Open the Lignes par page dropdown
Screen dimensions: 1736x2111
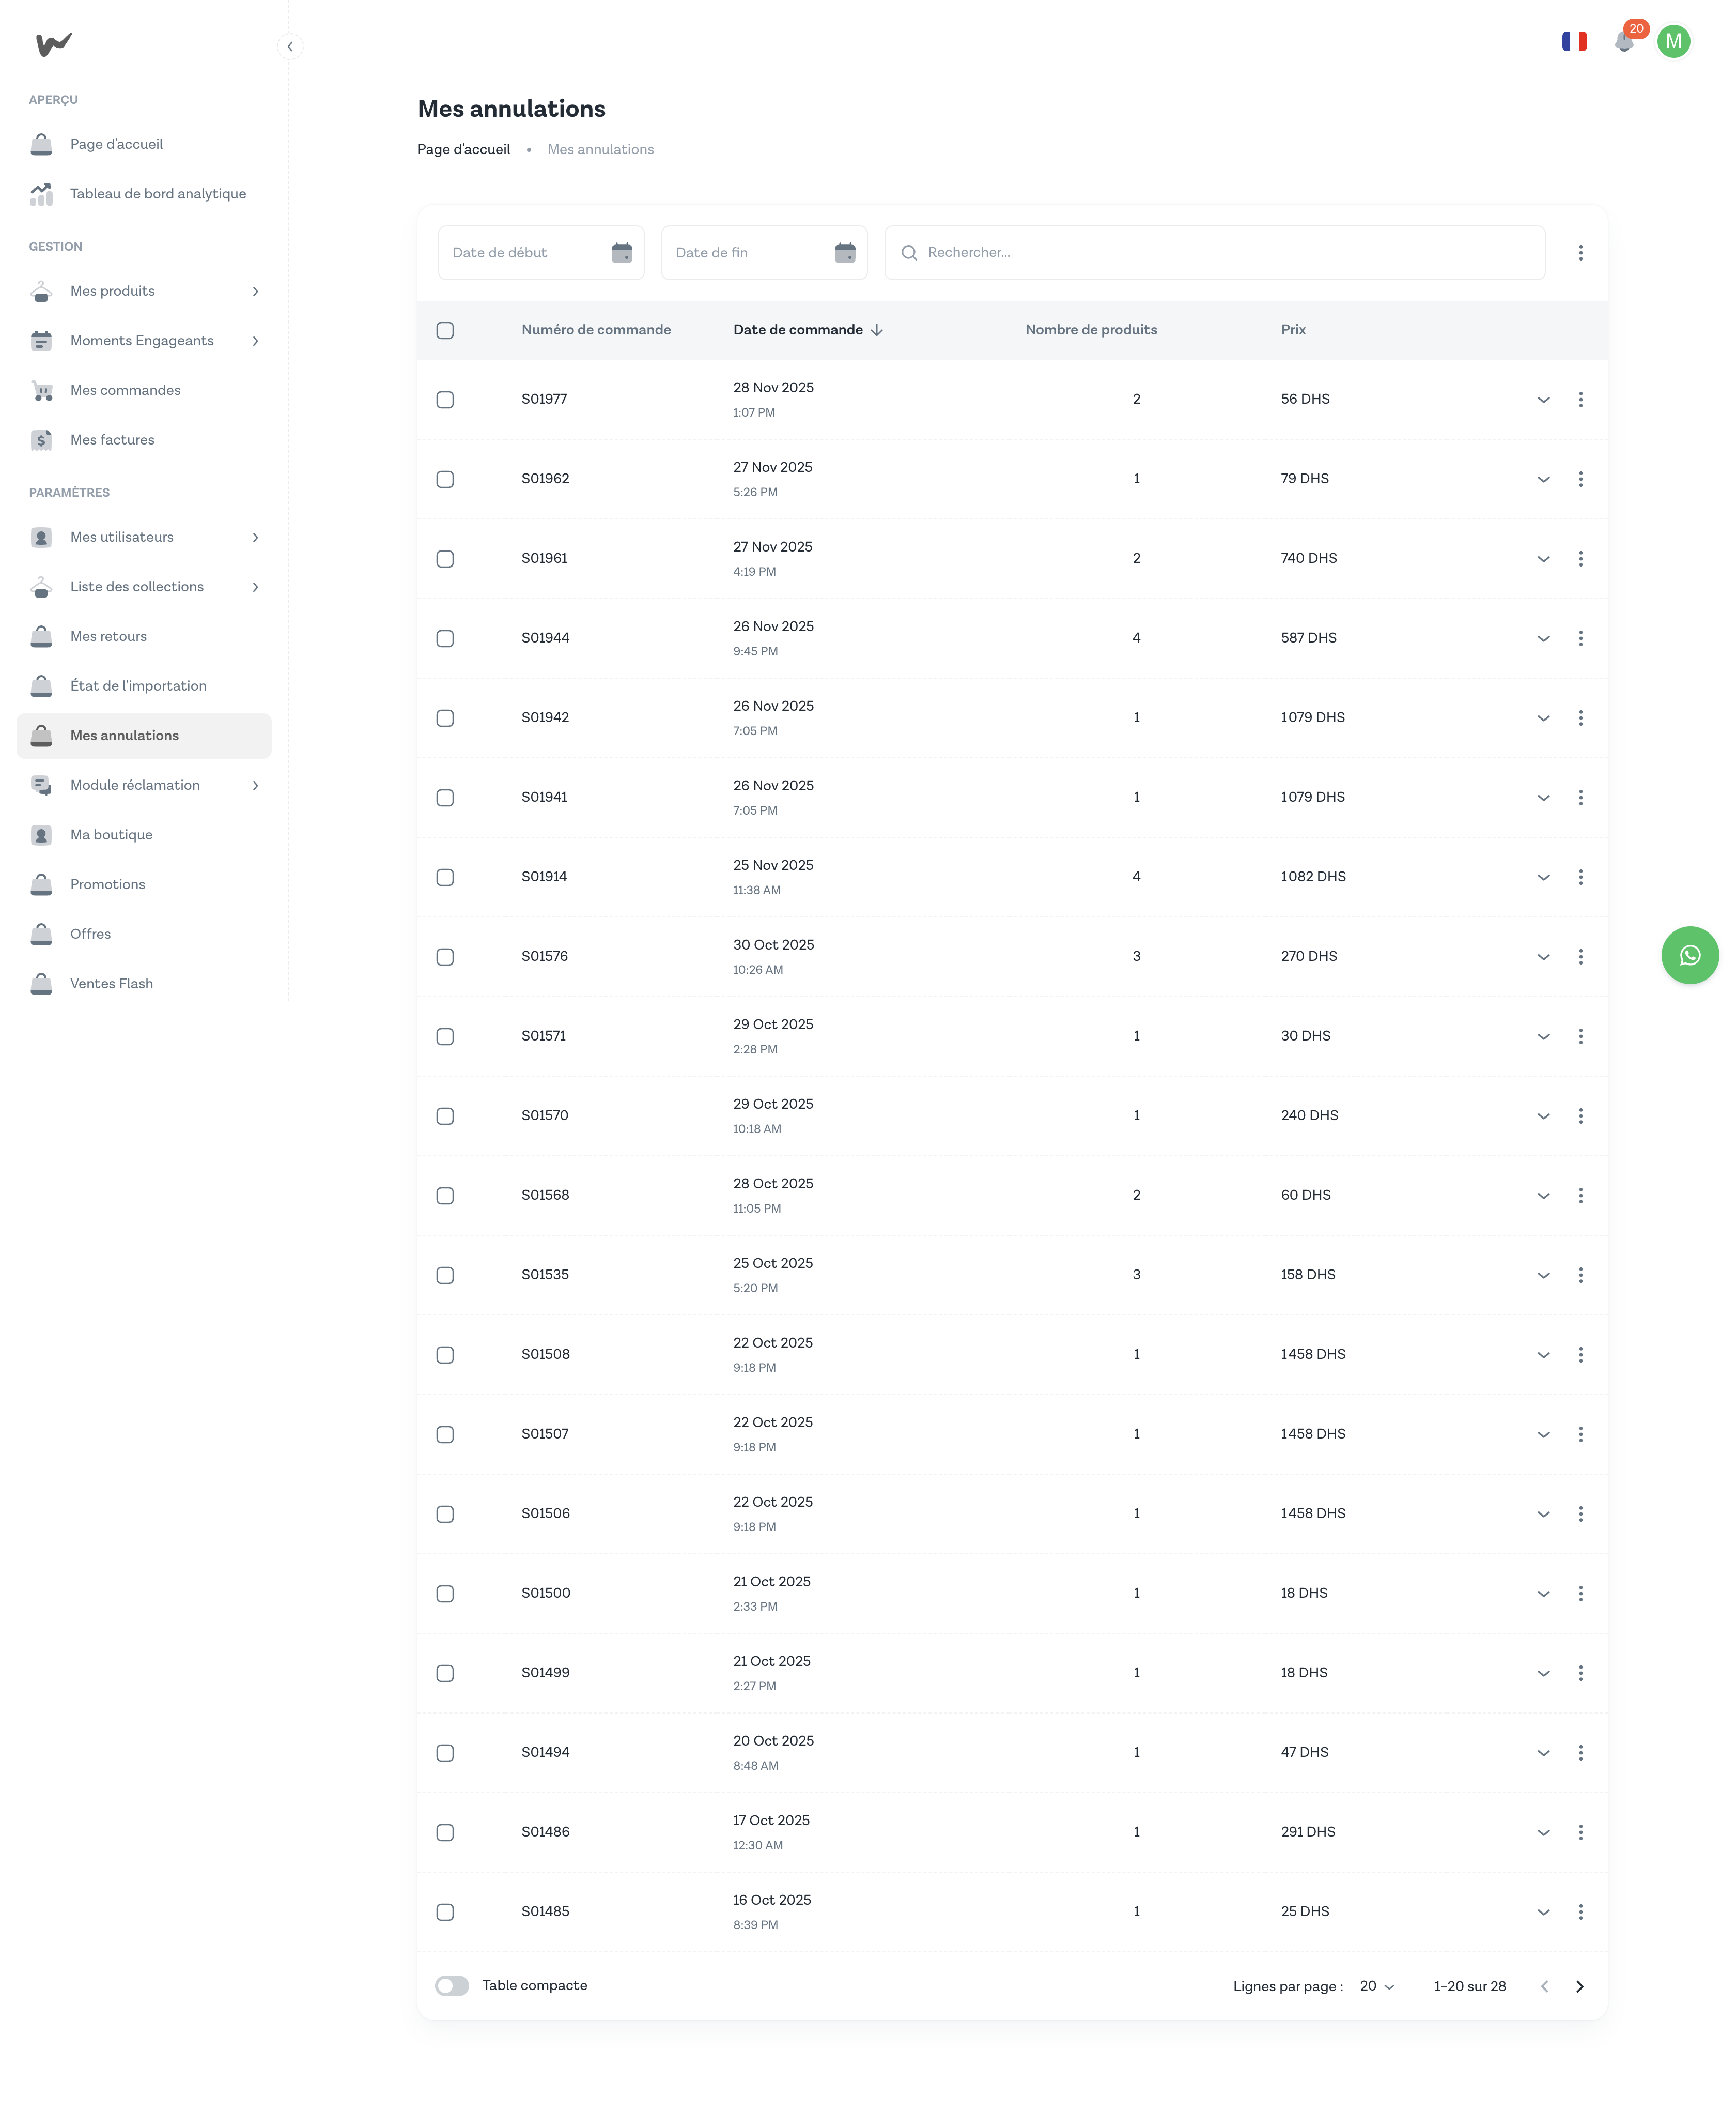click(x=1376, y=1986)
